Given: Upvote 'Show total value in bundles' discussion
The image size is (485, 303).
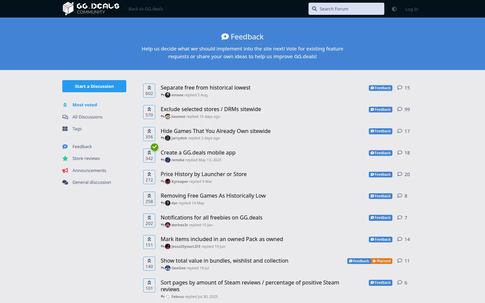Looking at the screenshot, I should coord(149,264).
